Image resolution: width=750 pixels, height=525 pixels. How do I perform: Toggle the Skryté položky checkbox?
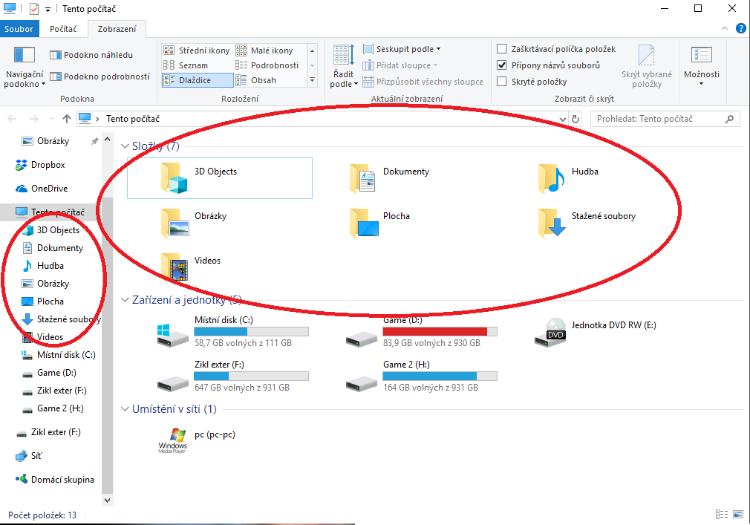pos(502,82)
